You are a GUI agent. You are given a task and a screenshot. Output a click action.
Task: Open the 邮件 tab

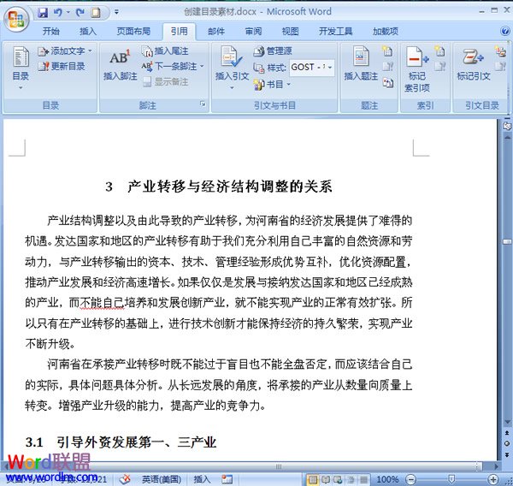[x=216, y=31]
